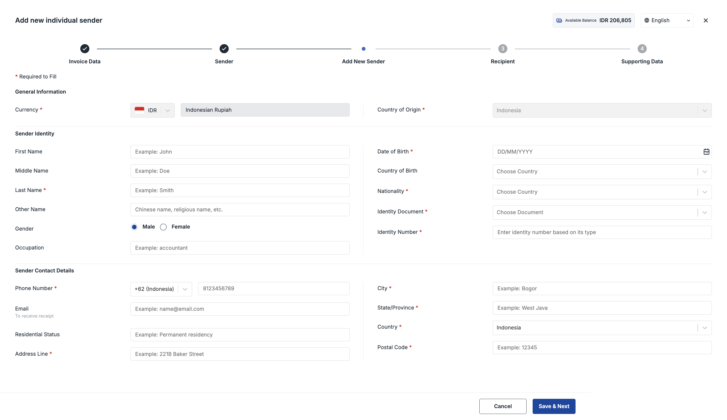
Task: Click the globe icon beside English
Action: click(x=646, y=20)
